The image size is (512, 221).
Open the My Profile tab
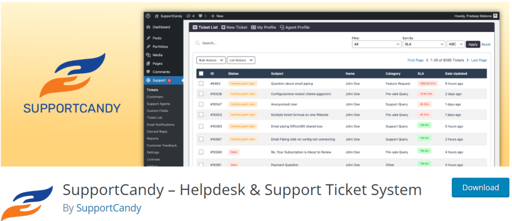(x=263, y=27)
